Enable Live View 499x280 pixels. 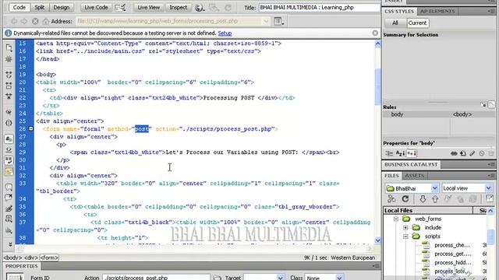(x=149, y=7)
